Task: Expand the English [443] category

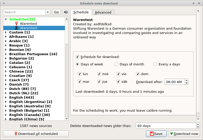Action: pos(6,97)
